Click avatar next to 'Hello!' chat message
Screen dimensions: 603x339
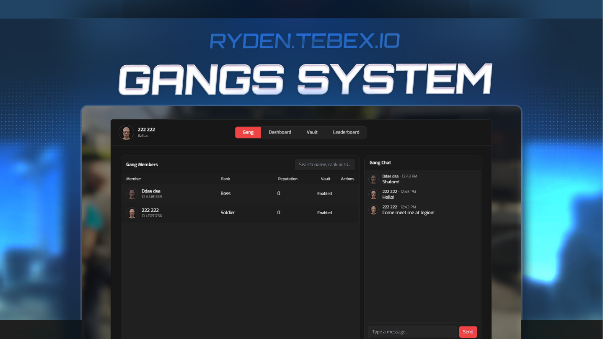pos(373,195)
